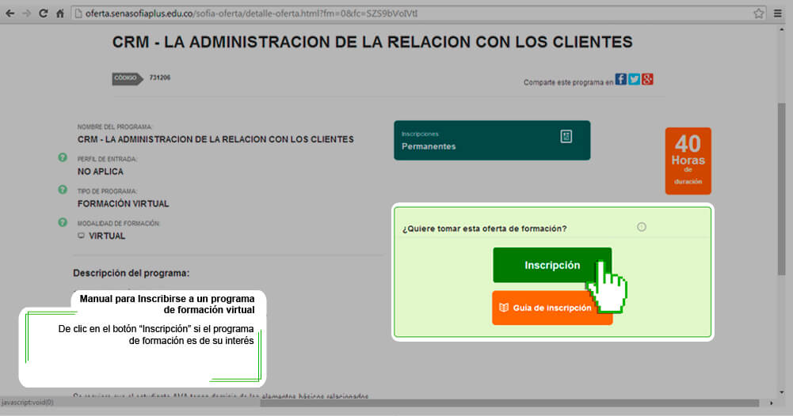This screenshot has width=793, height=416.
Task: Click the URL address bar
Action: click(x=396, y=13)
